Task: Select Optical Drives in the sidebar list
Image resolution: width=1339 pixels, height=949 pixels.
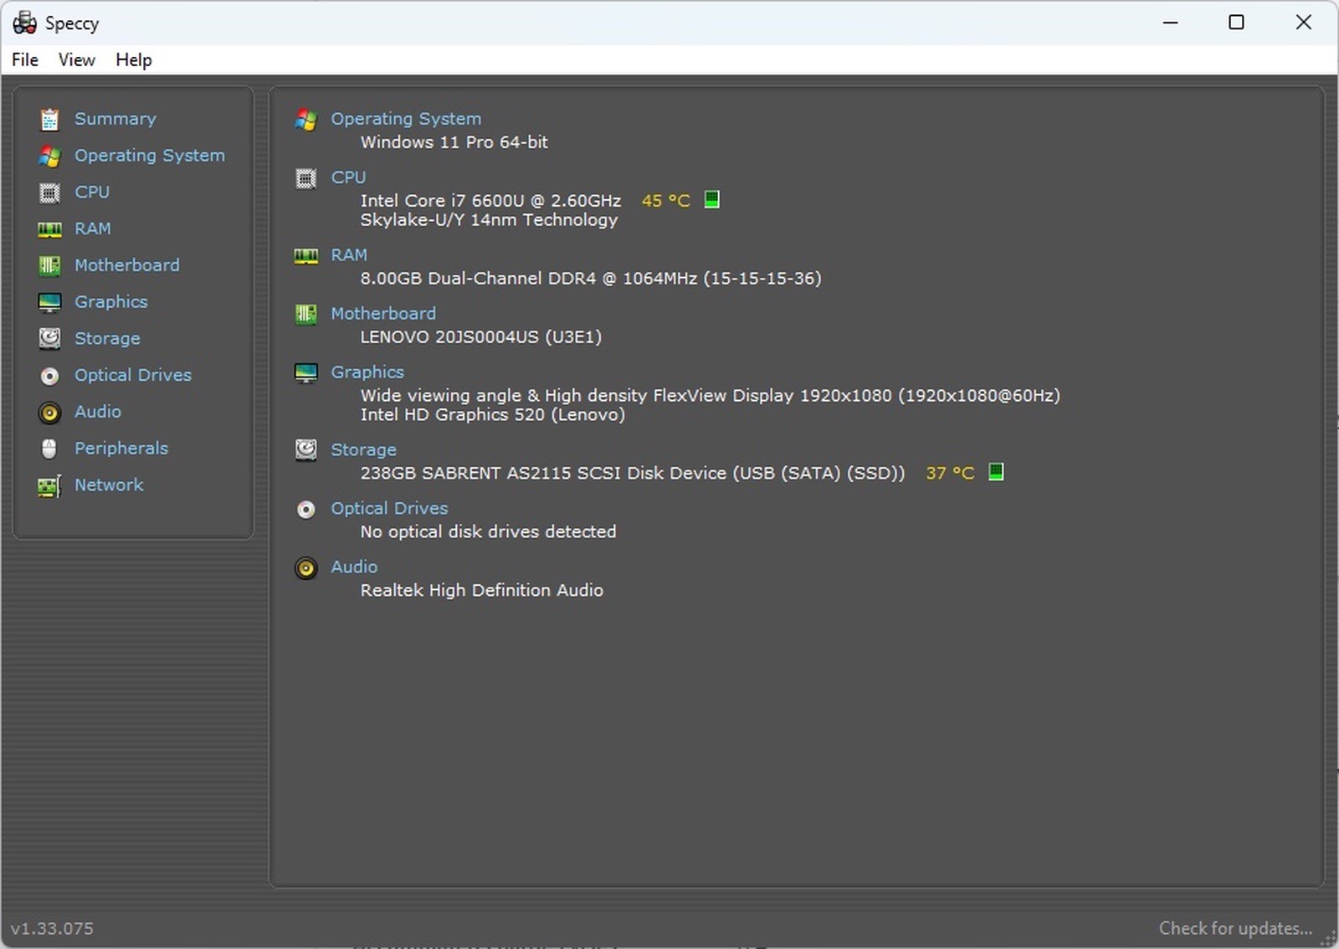Action: (133, 375)
